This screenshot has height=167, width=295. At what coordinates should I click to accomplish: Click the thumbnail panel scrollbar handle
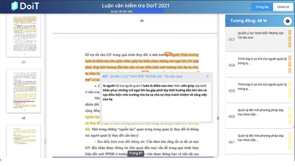click(x=45, y=141)
